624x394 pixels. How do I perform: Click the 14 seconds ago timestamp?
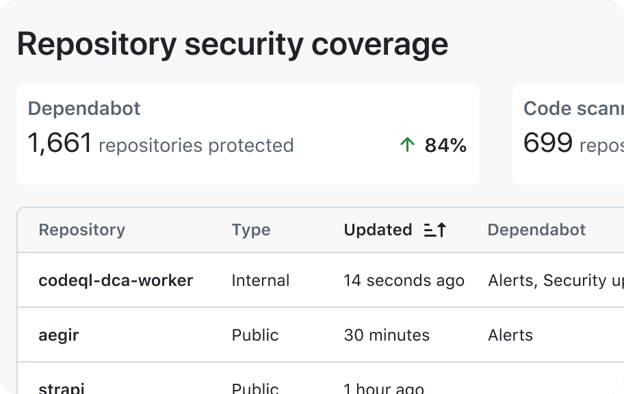coord(404,280)
